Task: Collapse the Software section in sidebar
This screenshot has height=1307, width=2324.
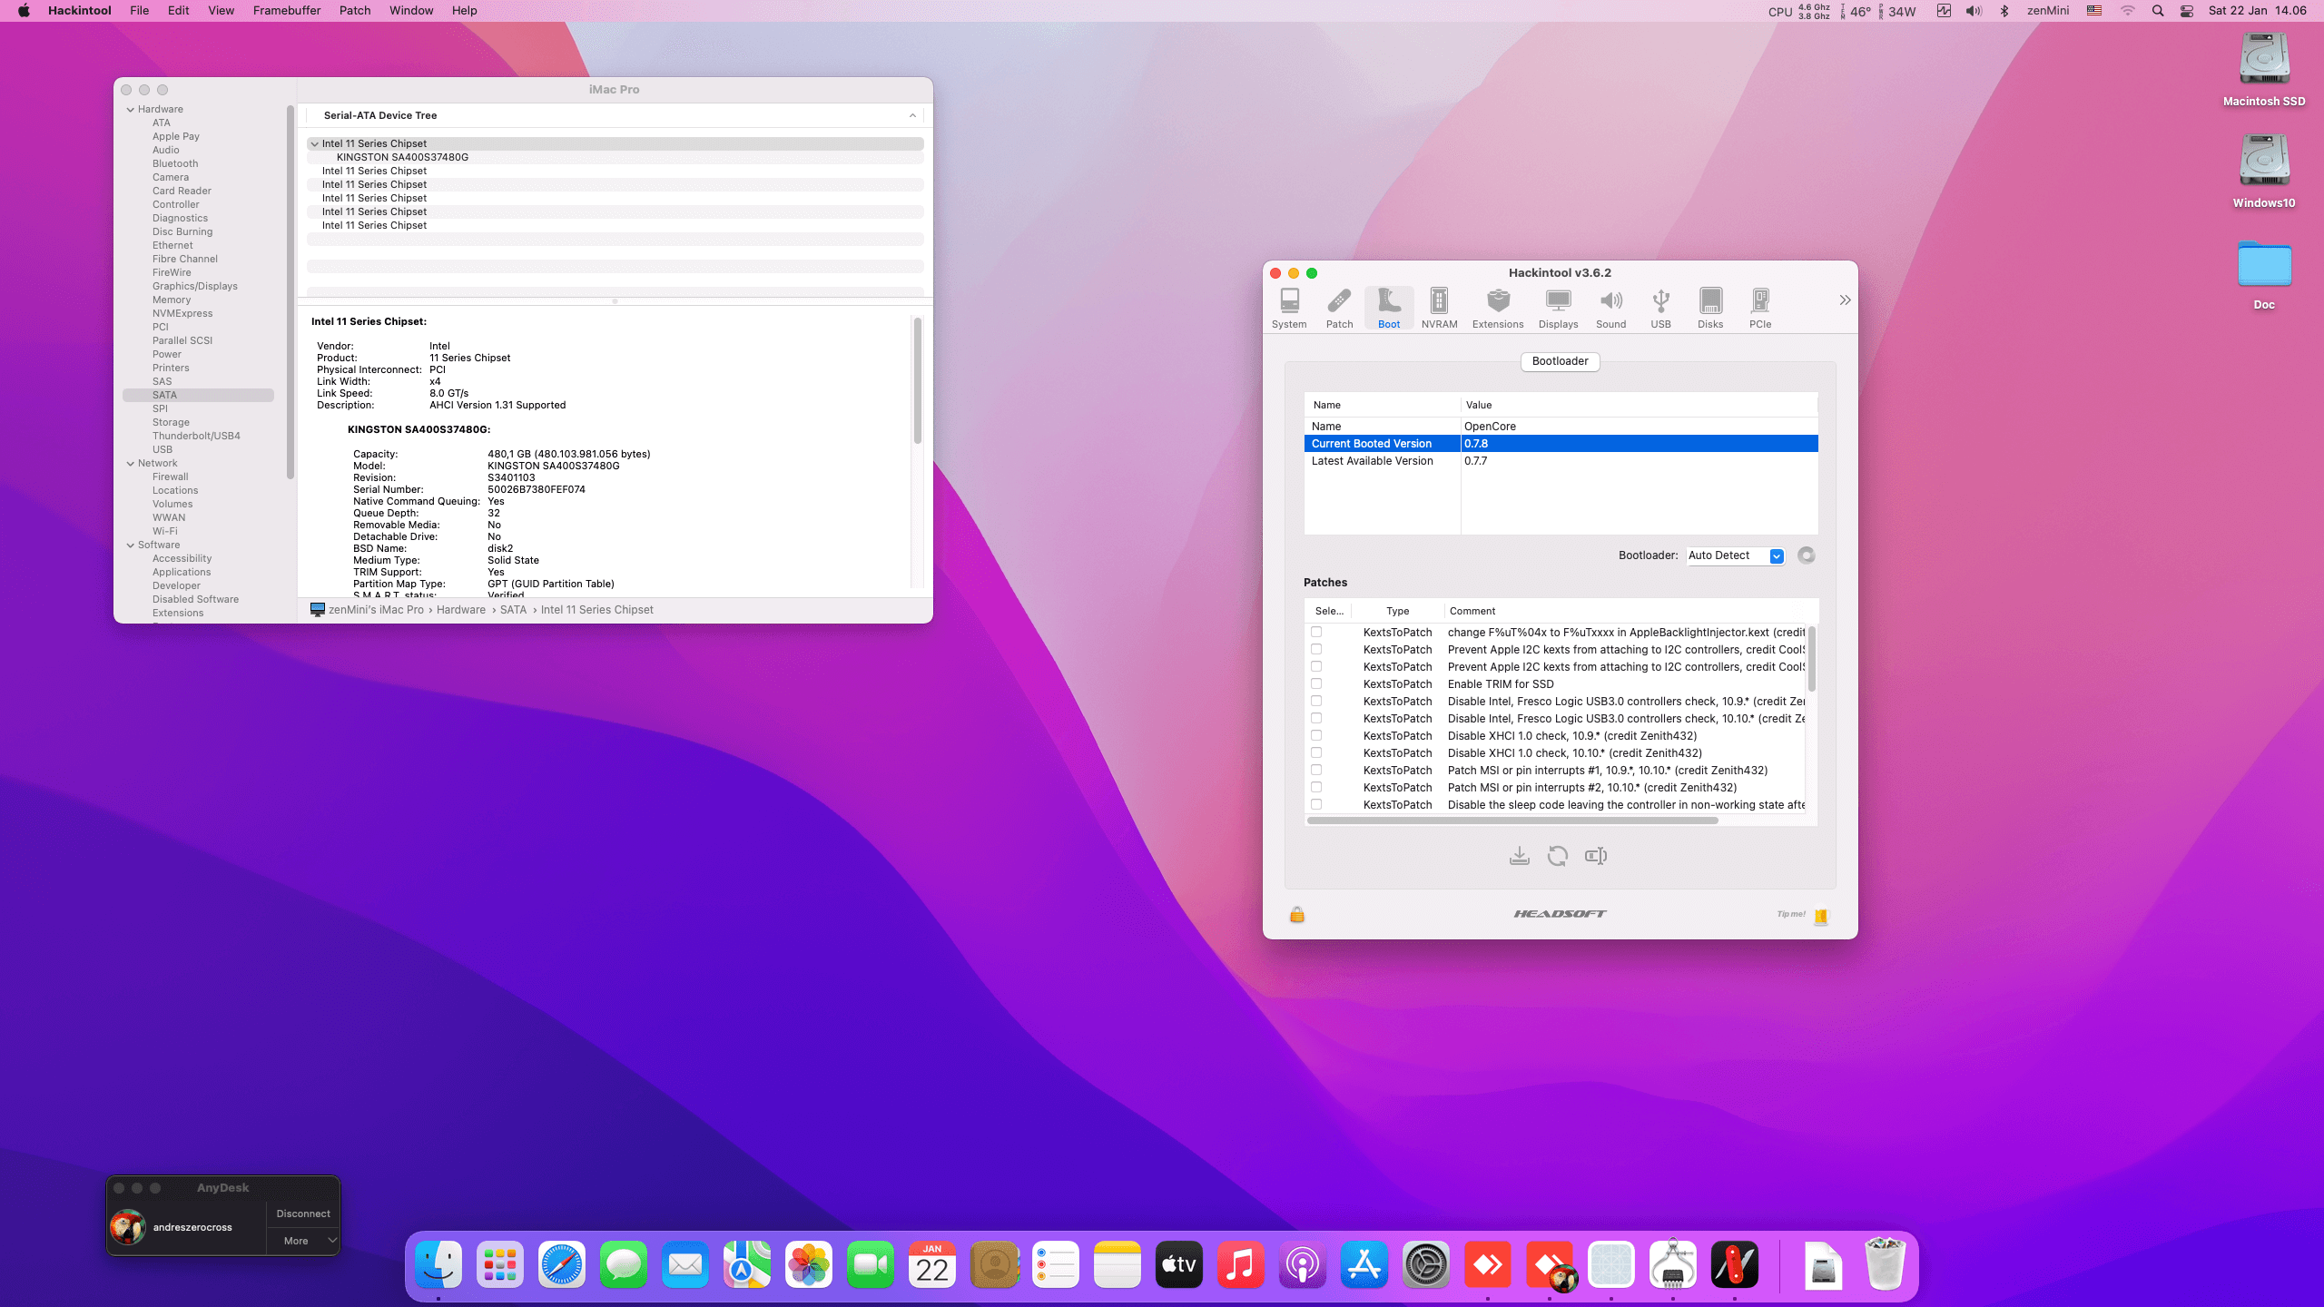Action: pos(131,545)
